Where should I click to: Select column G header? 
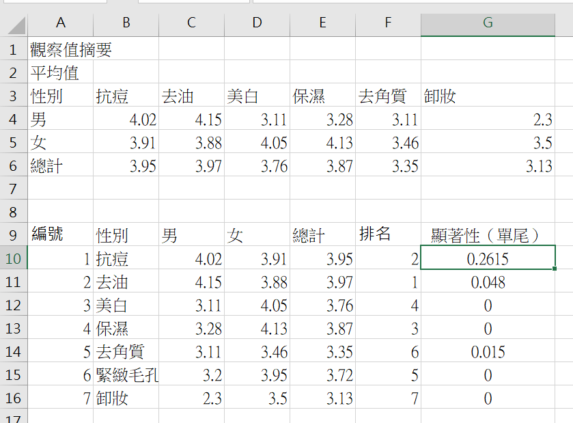tap(488, 23)
